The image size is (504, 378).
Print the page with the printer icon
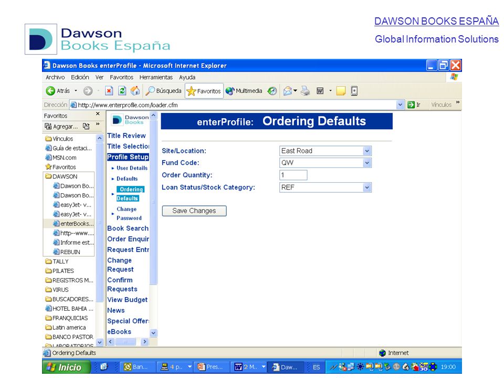(306, 91)
